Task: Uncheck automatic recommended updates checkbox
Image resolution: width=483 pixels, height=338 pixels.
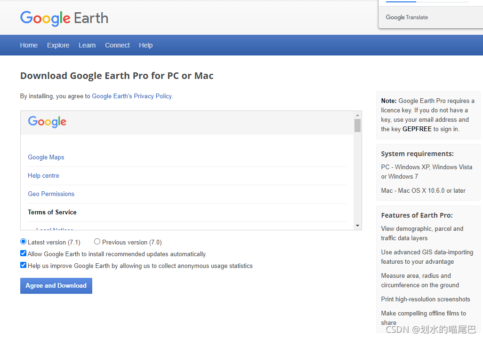Action: pyautogui.click(x=23, y=253)
